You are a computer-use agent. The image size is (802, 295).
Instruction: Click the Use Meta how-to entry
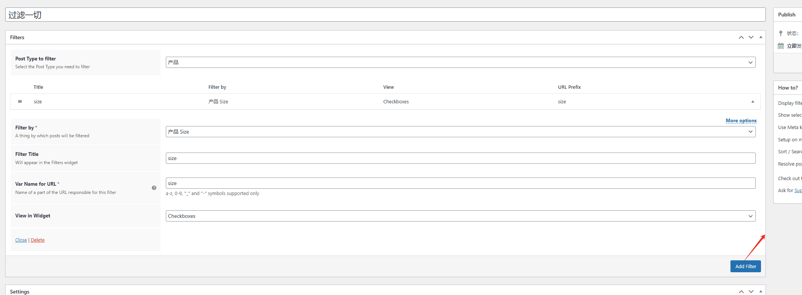[790, 127]
